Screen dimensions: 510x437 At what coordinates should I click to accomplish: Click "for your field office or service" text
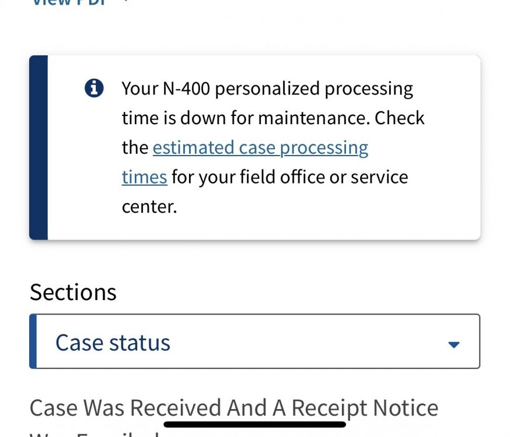point(290,177)
